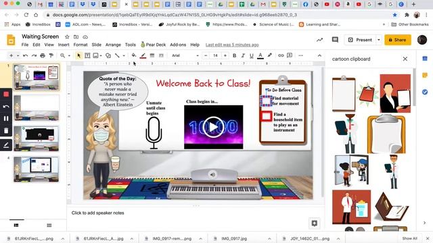Click the redo icon in the toolbar
Viewport: 433px width, 243px height.
(x=34, y=55)
